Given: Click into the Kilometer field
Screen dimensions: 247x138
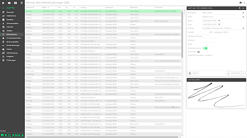Looking at the screenshot, I should click(210, 40).
